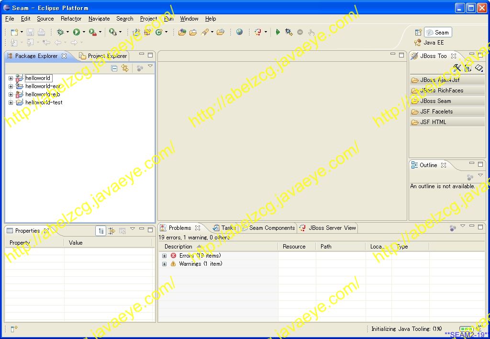The width and height of the screenshot is (490, 339).
Task: Close the Outline view tab
Action: tap(444, 165)
